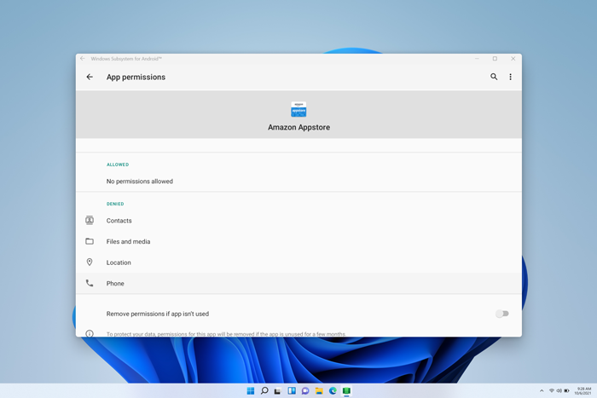597x398 pixels.
Task: Open the Files and media permission
Action: point(298,241)
